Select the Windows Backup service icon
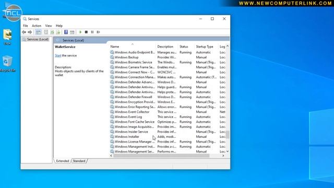The image size is (334, 188). [x=112, y=57]
